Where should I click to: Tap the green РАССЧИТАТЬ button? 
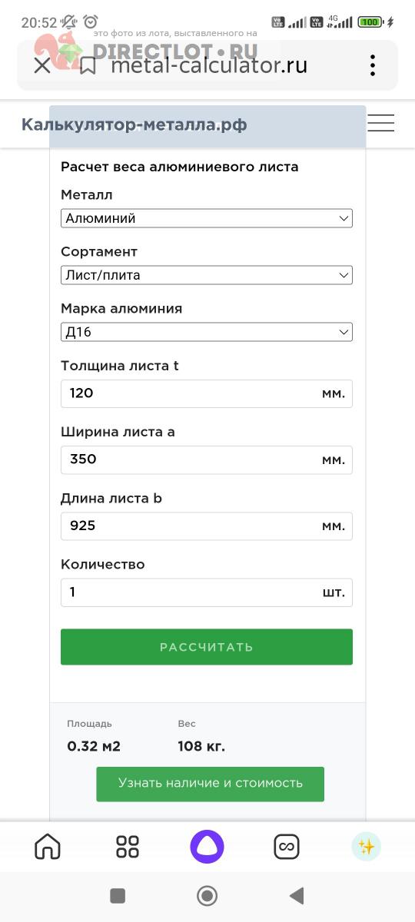click(x=207, y=647)
